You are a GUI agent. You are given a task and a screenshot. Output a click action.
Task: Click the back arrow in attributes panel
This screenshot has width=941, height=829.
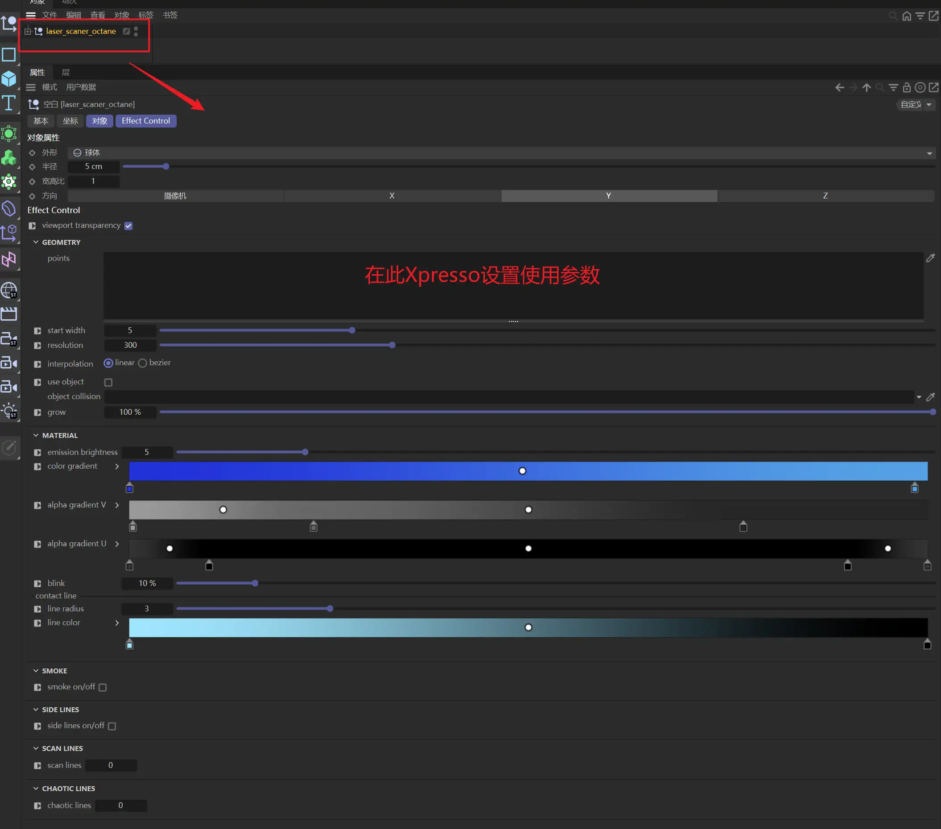pyautogui.click(x=839, y=87)
